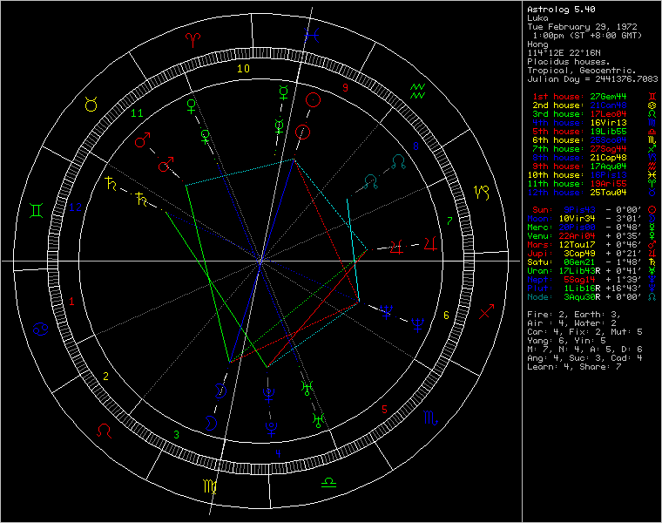Screen dimensions: 662x523
Task: Select the outermost red Mars glyph in the chart
Action: (142, 139)
